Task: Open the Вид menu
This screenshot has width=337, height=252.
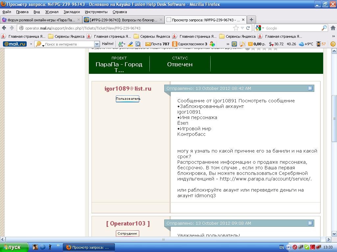Action: (37, 12)
